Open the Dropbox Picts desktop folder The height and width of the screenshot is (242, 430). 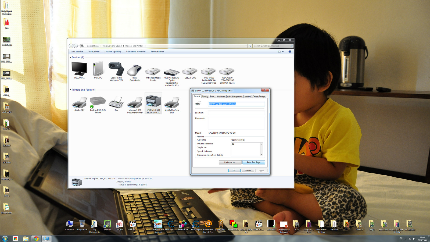point(309,226)
